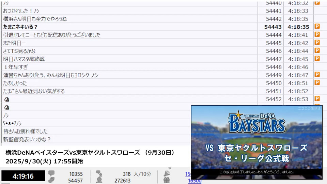
Task: Select the bold comment たまこネキいる？
Action: [x=20, y=27]
